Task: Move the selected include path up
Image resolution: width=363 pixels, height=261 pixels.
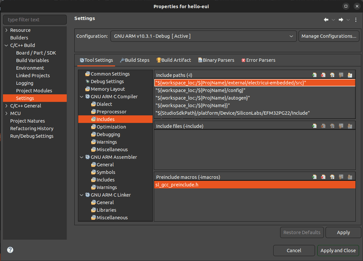Action: tap(341, 75)
